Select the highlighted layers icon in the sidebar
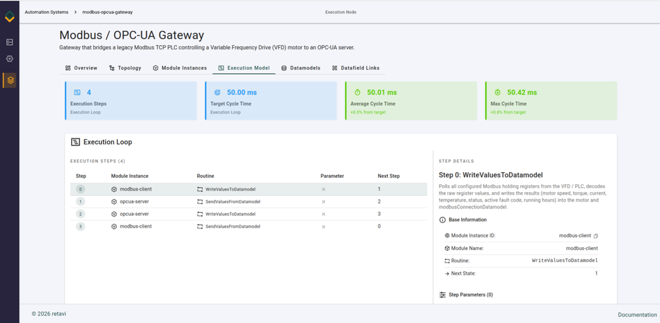660x323 pixels. 10,80
